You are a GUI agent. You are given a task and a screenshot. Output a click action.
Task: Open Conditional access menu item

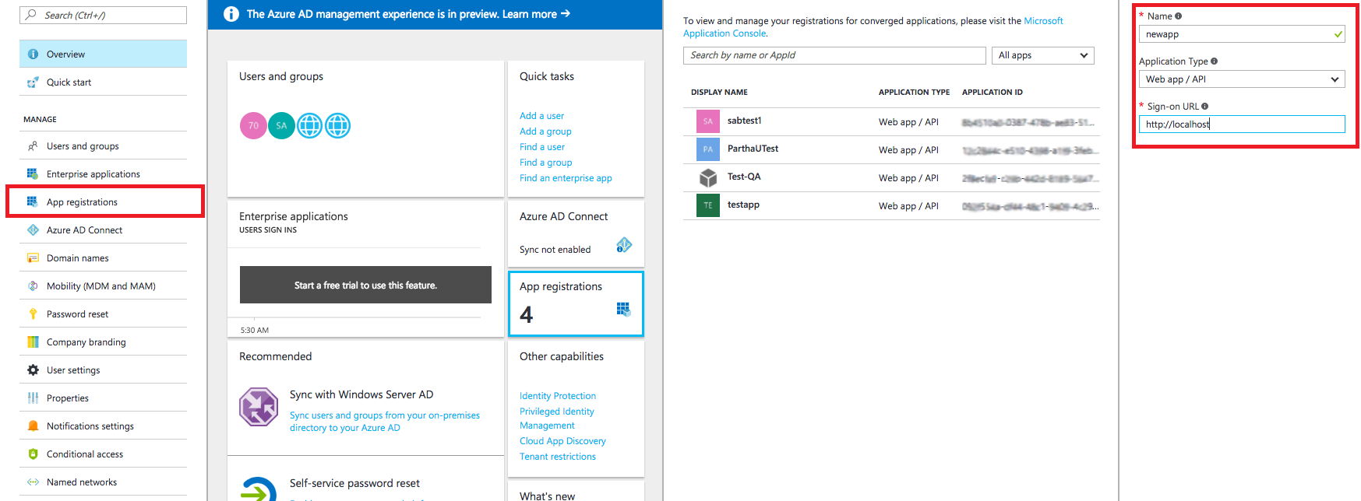pyautogui.click(x=103, y=454)
